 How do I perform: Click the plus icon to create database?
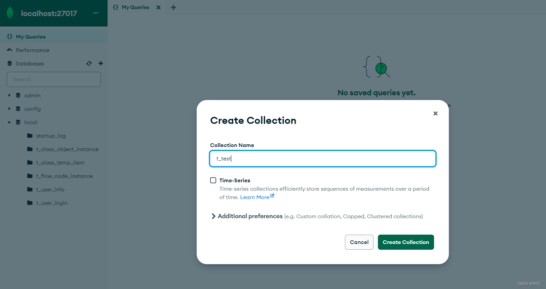tap(101, 63)
